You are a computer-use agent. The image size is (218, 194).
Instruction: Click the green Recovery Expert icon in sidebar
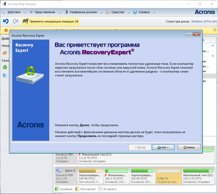click(5, 67)
